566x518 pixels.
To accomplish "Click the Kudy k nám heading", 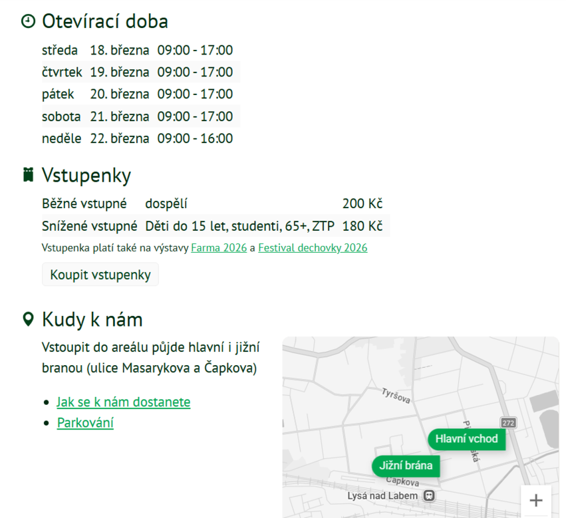I will pyautogui.click(x=92, y=320).
